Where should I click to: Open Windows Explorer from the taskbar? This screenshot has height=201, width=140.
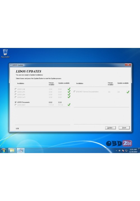click(12, 151)
